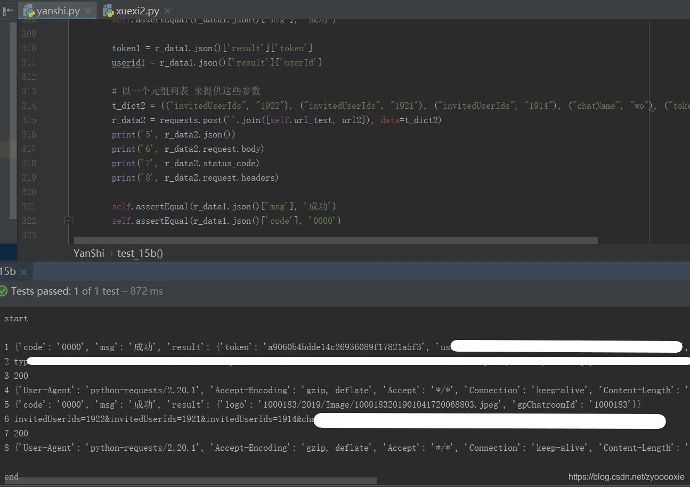
Task: Switch to the yanshi.py tab
Action: tap(58, 11)
